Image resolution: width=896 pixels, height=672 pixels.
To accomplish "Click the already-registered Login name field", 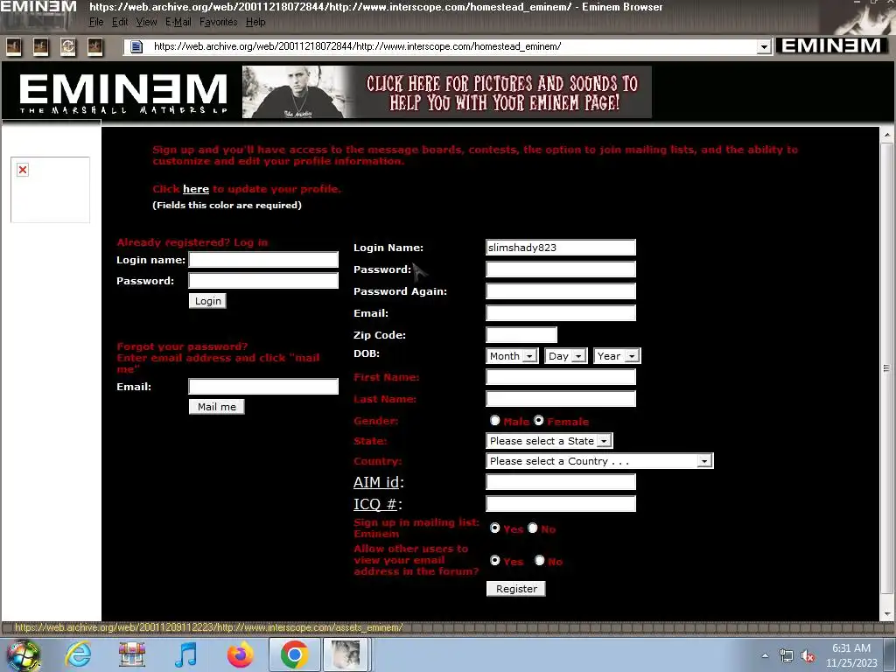I will pyautogui.click(x=263, y=260).
